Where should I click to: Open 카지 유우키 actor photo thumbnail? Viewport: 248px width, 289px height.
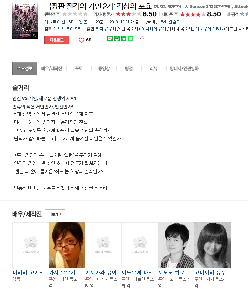click(x=67, y=245)
